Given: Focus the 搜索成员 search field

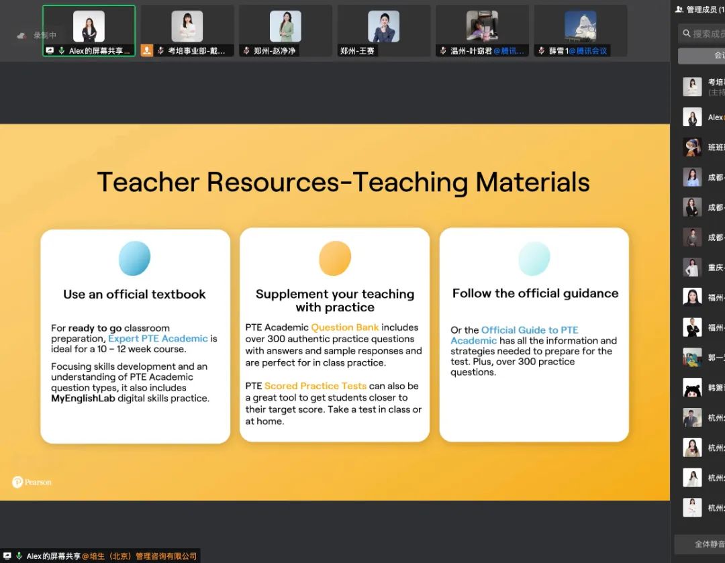Looking at the screenshot, I should [702, 34].
